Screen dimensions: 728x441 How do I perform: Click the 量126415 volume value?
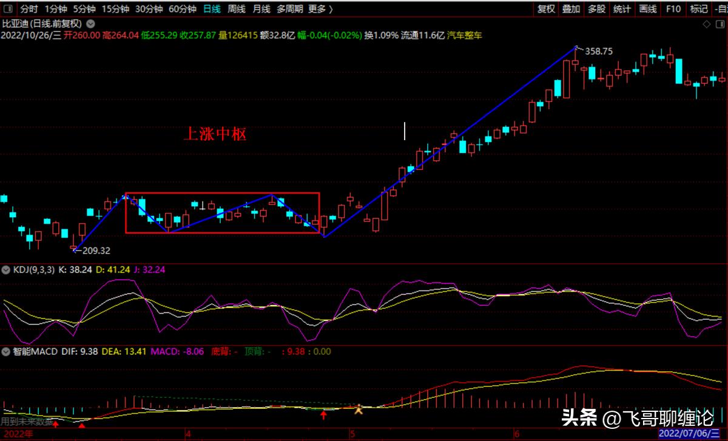[x=238, y=36]
